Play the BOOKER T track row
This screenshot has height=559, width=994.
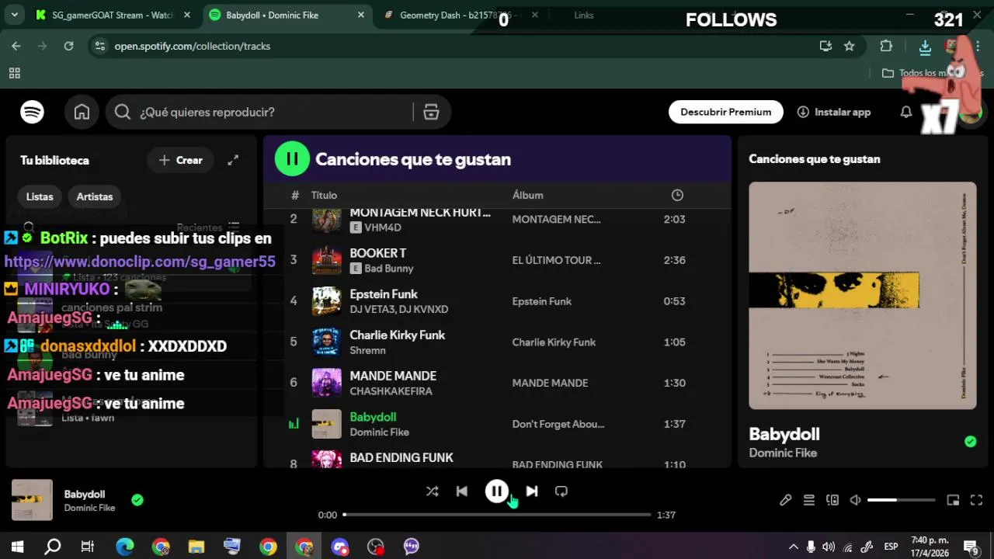[x=497, y=260]
